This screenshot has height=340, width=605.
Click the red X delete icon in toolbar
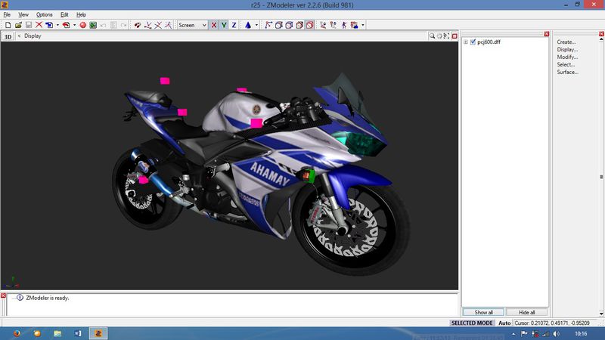pyautogui.click(x=39, y=25)
